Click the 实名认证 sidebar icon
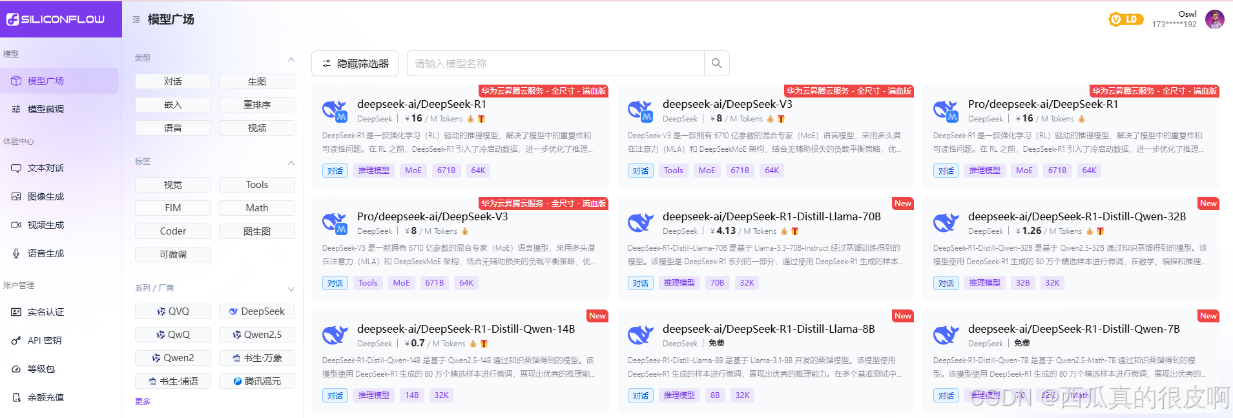The height and width of the screenshot is (418, 1233). (x=16, y=312)
